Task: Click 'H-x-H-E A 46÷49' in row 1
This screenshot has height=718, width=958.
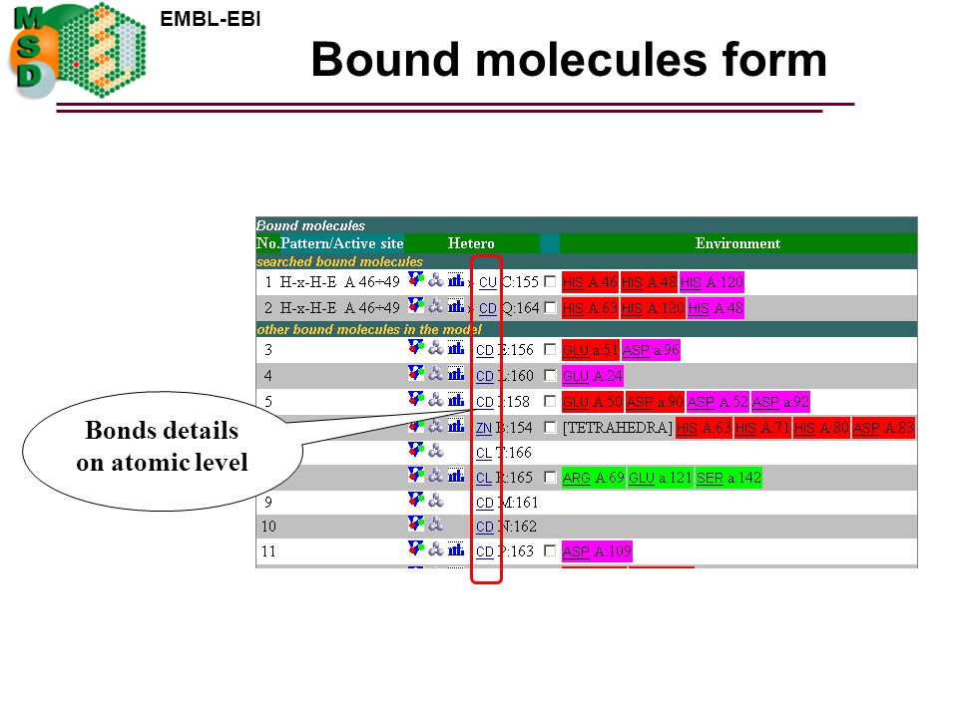Action: [339, 282]
